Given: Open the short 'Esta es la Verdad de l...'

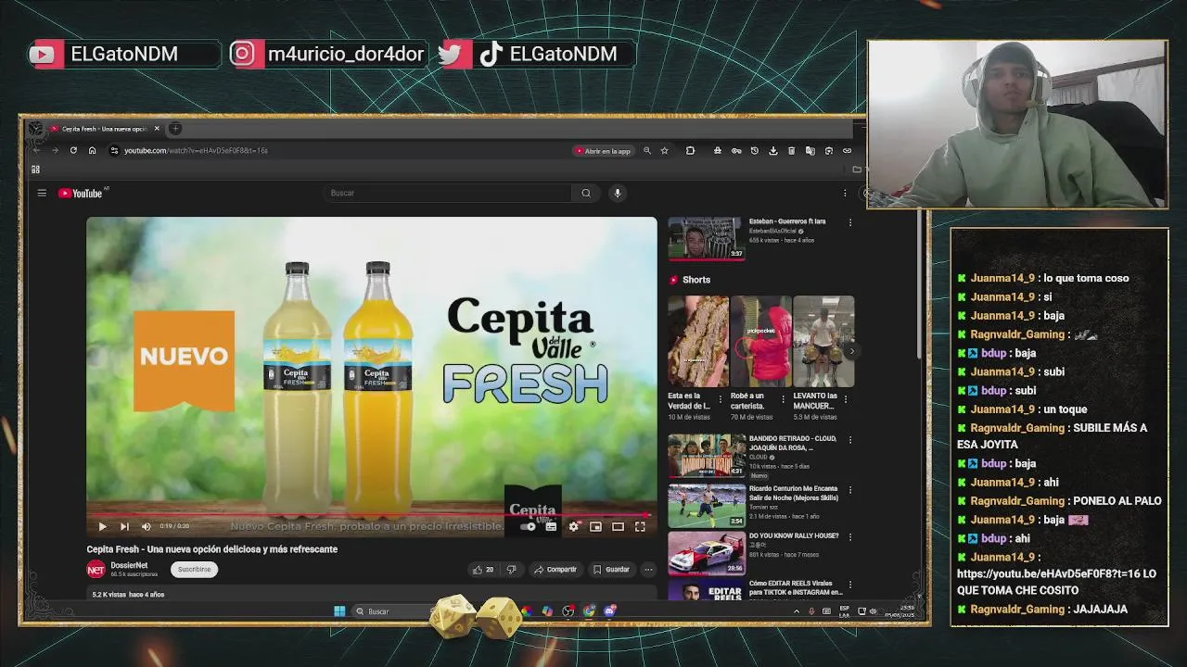Looking at the screenshot, I should pos(698,341).
